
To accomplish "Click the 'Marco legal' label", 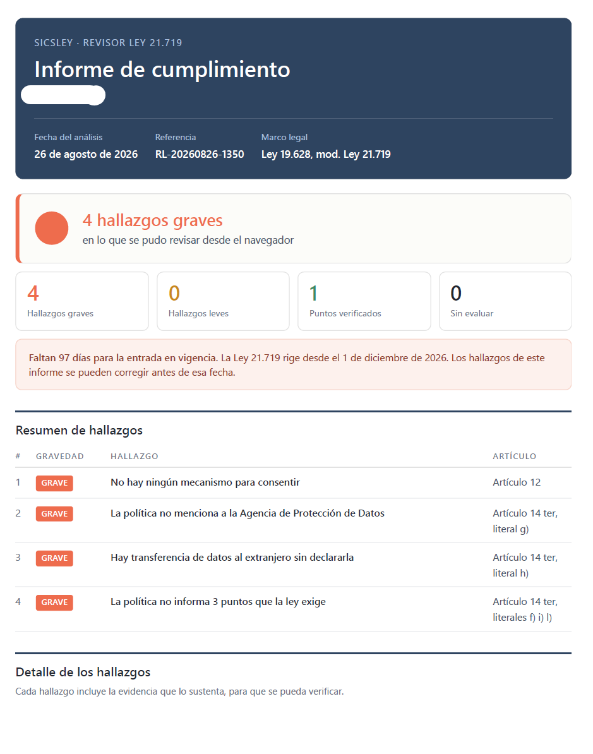I will click(x=284, y=137).
